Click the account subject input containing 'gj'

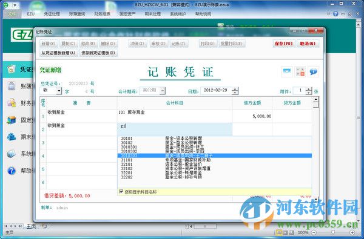(x=175, y=129)
